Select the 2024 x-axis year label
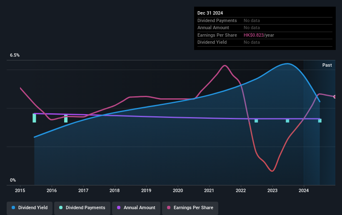The image size is (342, 215). click(x=304, y=190)
